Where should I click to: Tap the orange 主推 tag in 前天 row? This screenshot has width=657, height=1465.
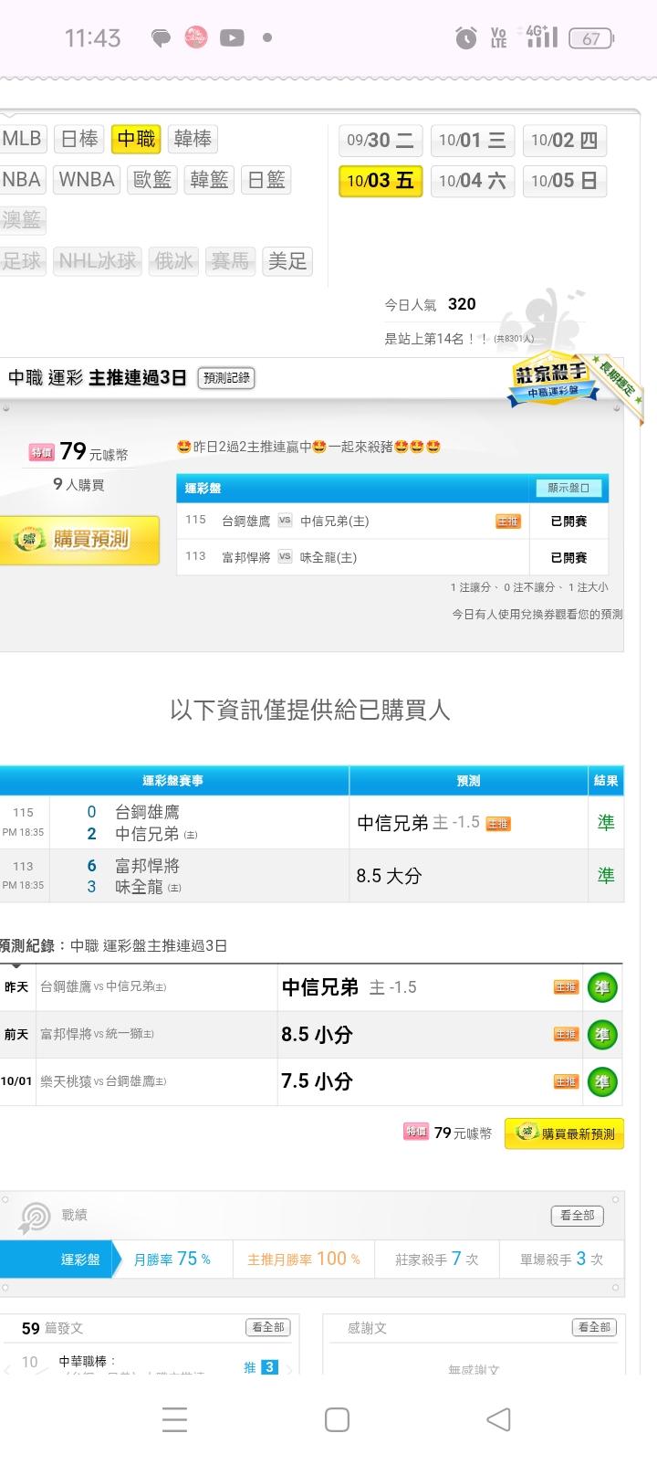point(566,1035)
